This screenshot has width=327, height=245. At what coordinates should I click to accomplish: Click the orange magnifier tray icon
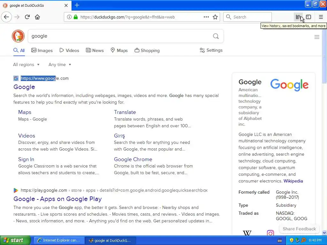pyautogui.click(x=303, y=240)
